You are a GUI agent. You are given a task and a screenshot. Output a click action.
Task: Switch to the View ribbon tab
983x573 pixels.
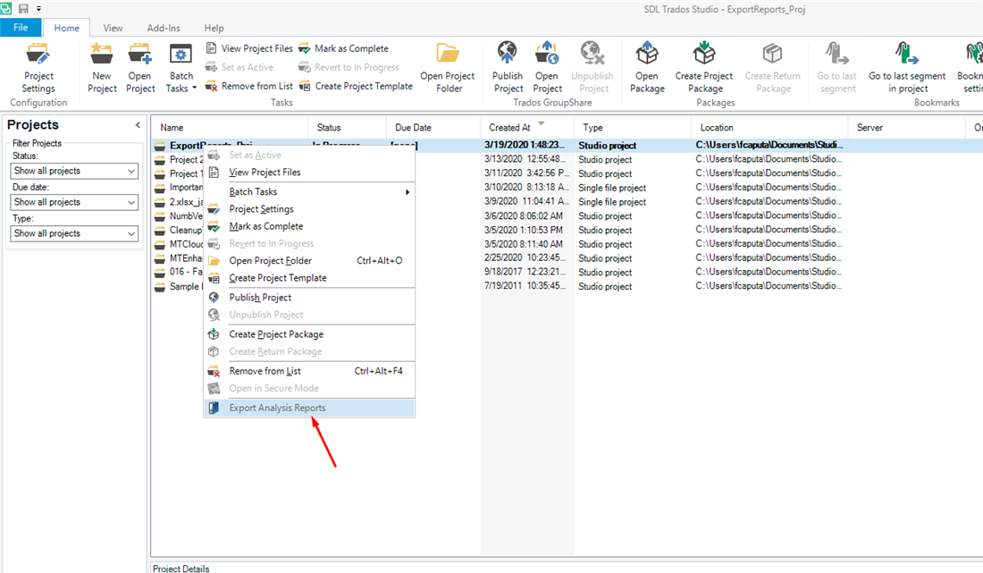(x=113, y=29)
